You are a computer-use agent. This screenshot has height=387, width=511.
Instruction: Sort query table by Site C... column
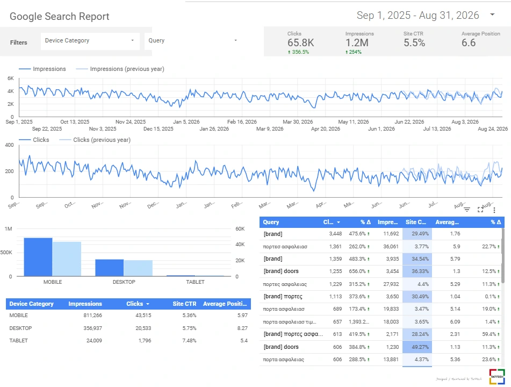pyautogui.click(x=416, y=222)
